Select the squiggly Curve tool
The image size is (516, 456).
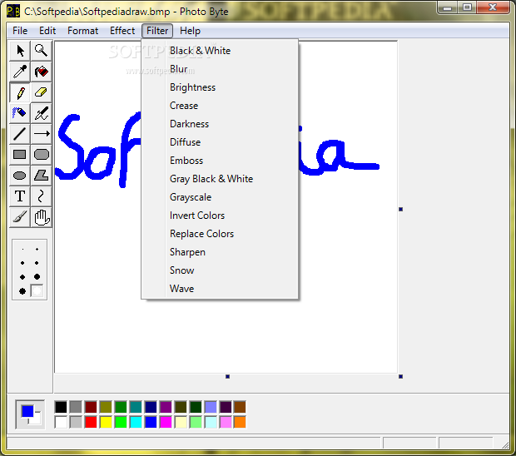[41, 196]
